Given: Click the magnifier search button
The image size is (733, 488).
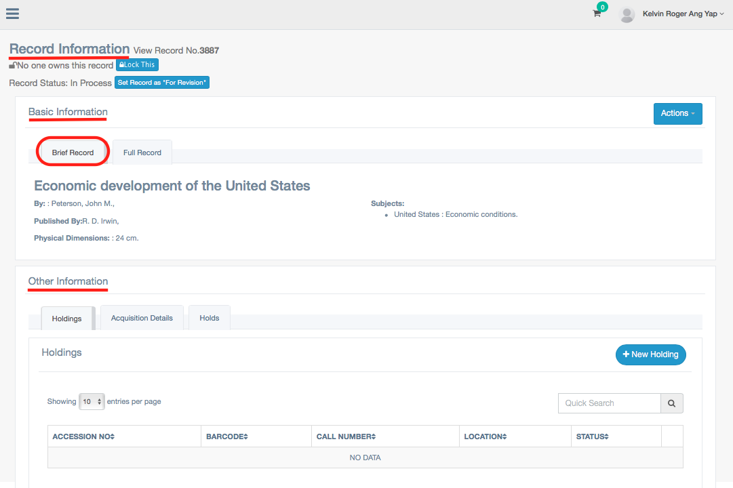Looking at the screenshot, I should point(671,403).
